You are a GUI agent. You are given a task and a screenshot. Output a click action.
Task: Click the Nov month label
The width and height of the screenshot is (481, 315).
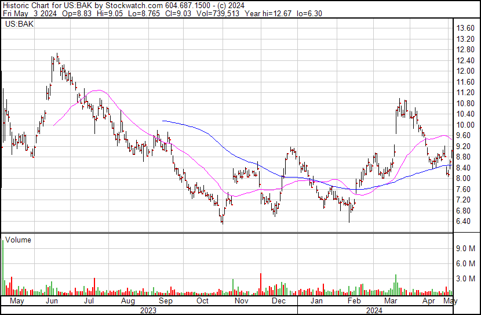242,301
